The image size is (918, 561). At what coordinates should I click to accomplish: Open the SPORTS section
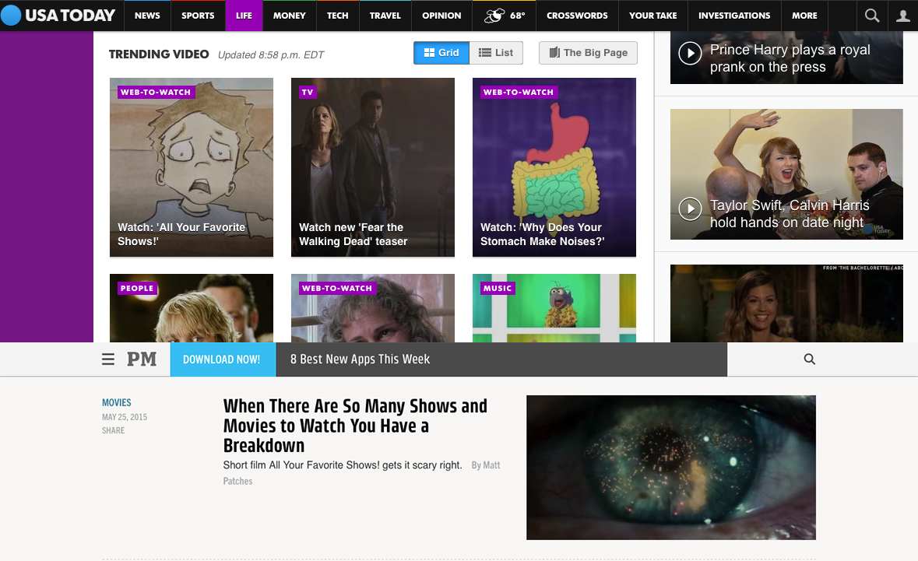pyautogui.click(x=198, y=16)
